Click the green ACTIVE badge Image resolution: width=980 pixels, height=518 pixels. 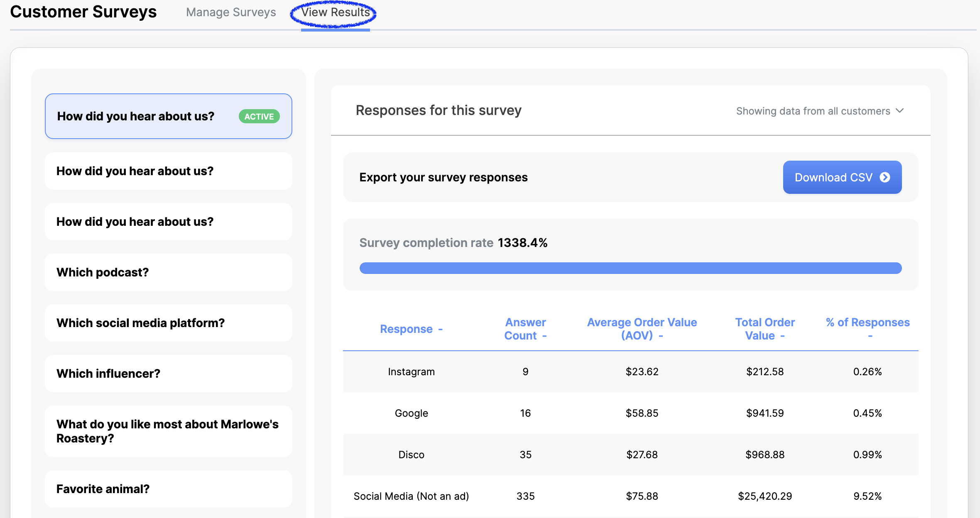pyautogui.click(x=259, y=117)
